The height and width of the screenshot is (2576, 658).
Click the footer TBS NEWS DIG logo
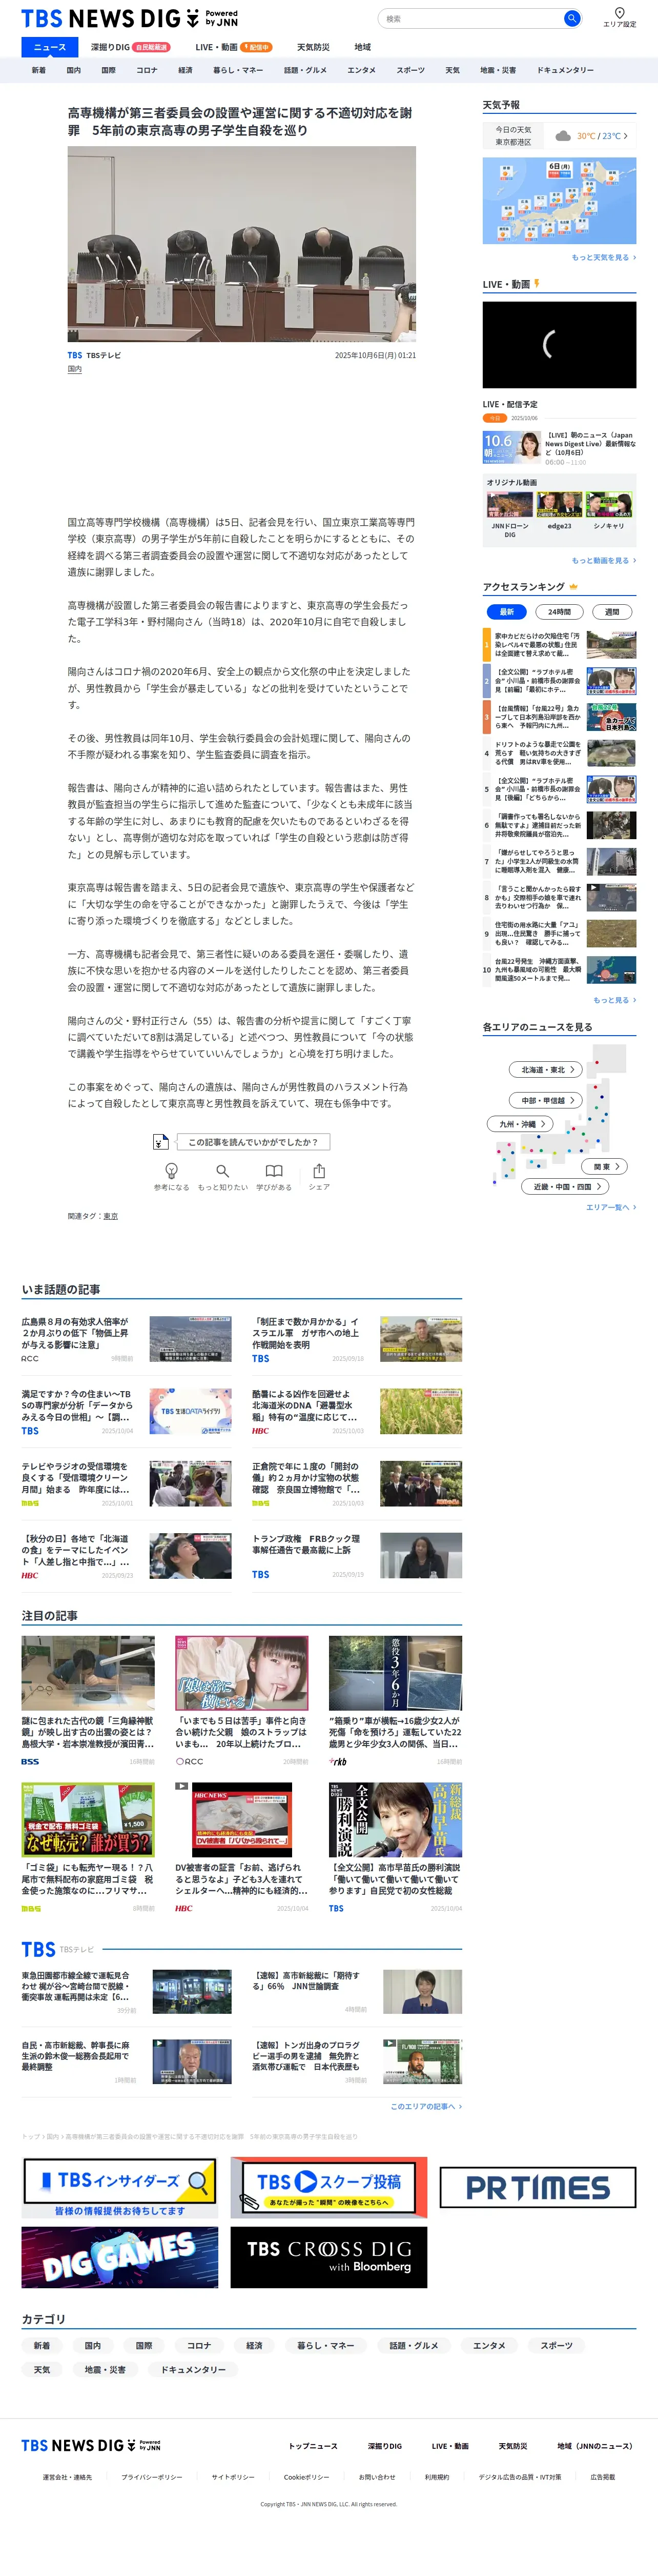91,2445
